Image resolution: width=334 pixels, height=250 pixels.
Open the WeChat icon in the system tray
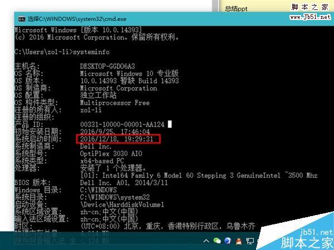pyautogui.click(x=217, y=241)
